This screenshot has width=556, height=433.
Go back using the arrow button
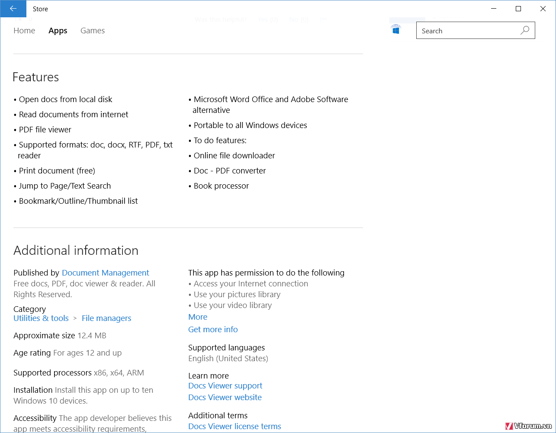pos(13,9)
